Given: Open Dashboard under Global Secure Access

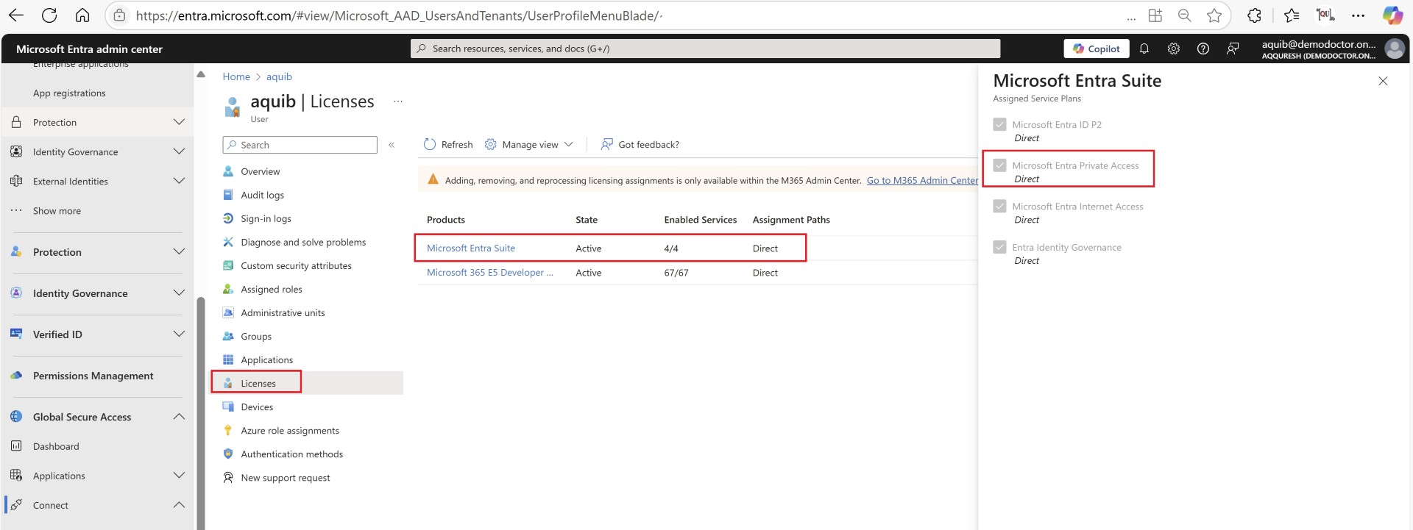Looking at the screenshot, I should (56, 446).
